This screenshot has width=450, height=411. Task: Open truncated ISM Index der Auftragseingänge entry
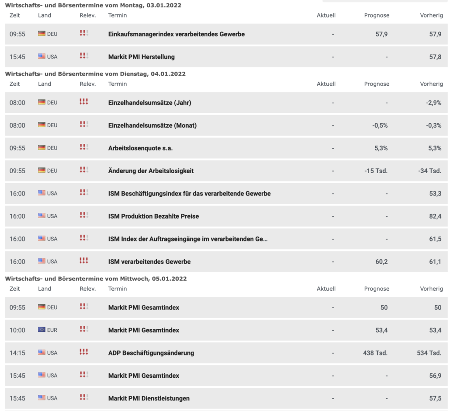point(188,239)
